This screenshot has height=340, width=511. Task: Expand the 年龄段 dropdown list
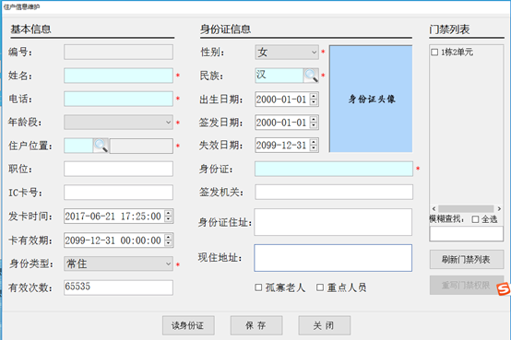pyautogui.click(x=118, y=123)
